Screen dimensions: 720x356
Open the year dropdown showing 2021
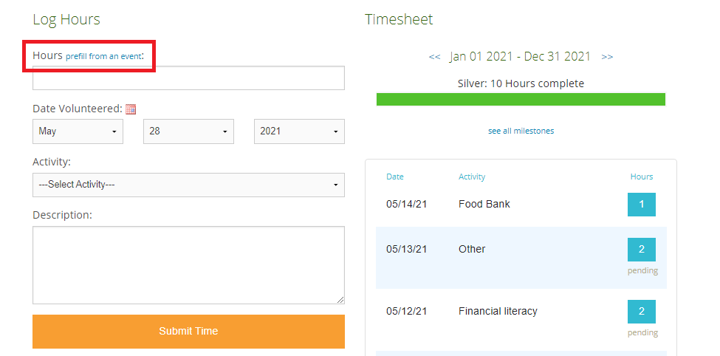(x=299, y=131)
